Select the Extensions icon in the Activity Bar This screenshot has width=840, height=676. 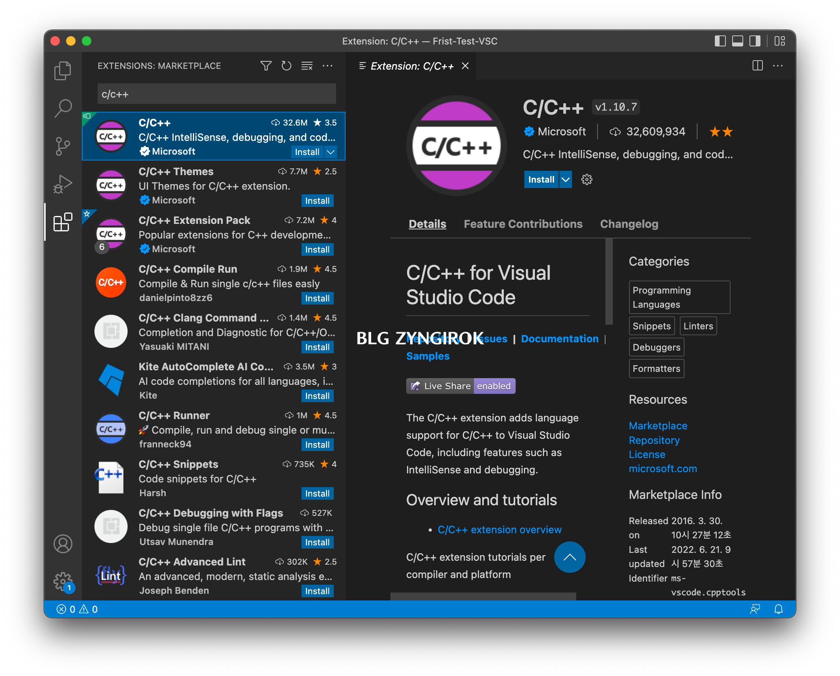click(x=62, y=223)
